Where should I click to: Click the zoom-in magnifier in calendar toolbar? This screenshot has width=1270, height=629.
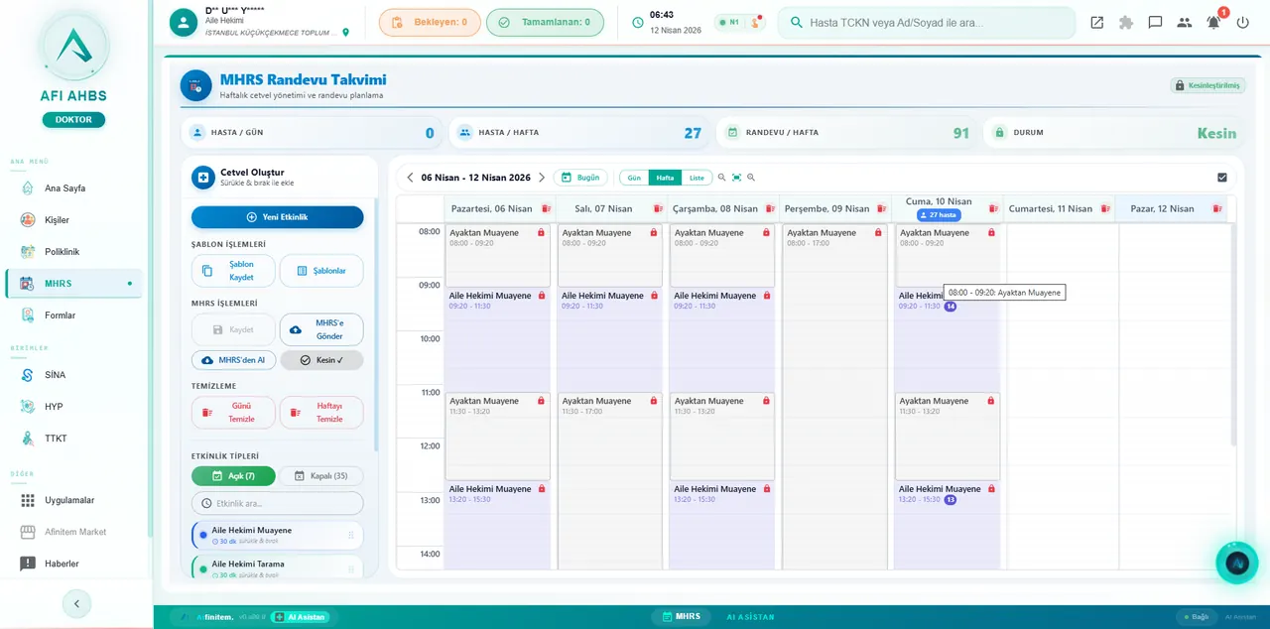coord(751,178)
